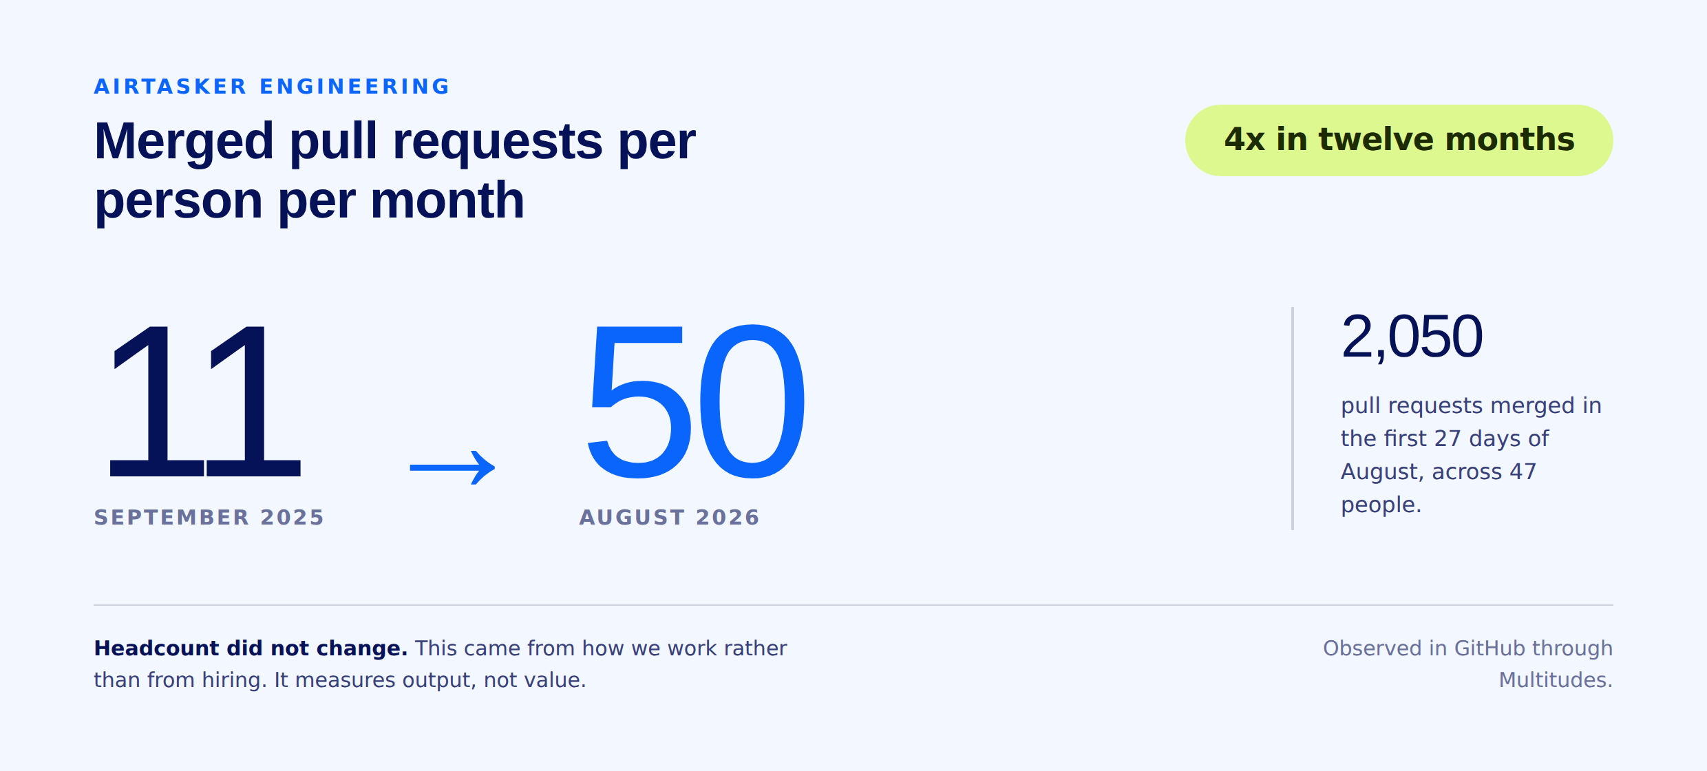Click the blue arrow between the numbers
The image size is (1707, 771).
click(452, 467)
